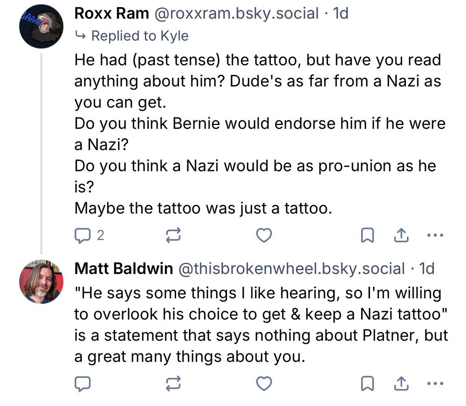Screen dimensions: 466x406
Task: Visit the @thisbrokenwheel.bsky.social handle
Action: (x=289, y=268)
